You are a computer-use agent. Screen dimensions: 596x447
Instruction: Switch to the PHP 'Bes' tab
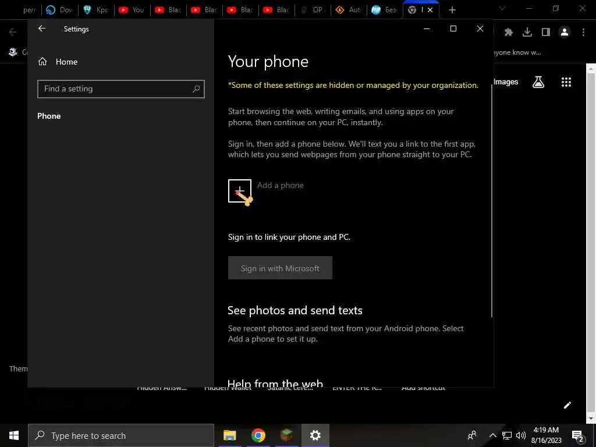385,10
